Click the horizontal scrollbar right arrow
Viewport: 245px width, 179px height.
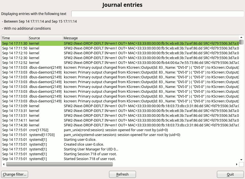point(237,164)
